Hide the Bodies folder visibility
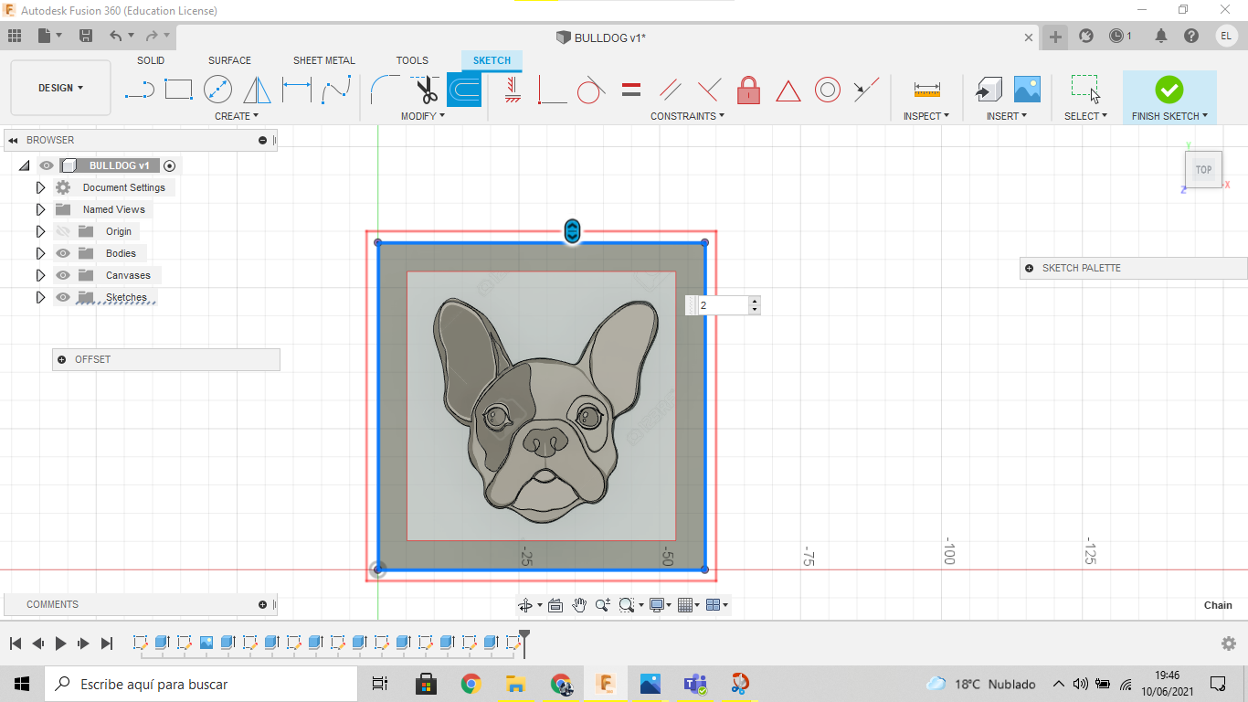 63,253
